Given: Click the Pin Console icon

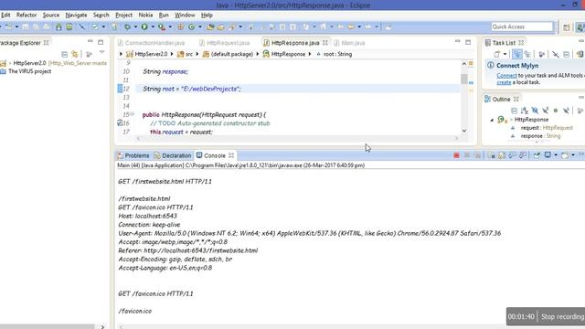Looking at the screenshot, I should click(x=537, y=155).
